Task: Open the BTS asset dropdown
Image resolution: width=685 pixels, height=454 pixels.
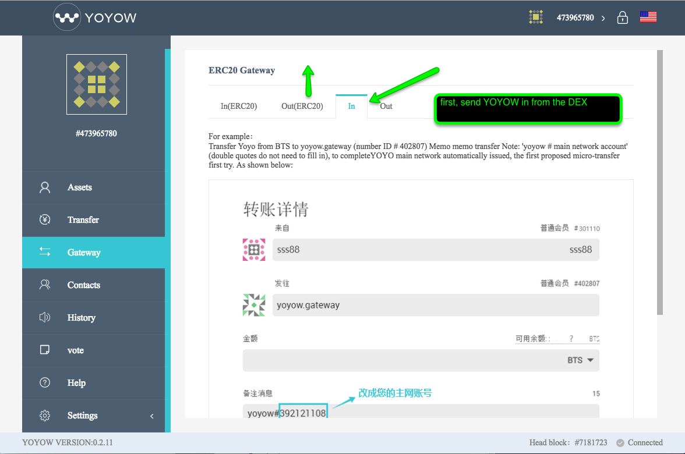Action: tap(580, 360)
